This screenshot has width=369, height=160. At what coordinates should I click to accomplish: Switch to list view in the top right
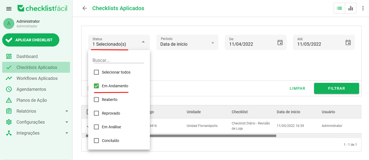(339, 8)
